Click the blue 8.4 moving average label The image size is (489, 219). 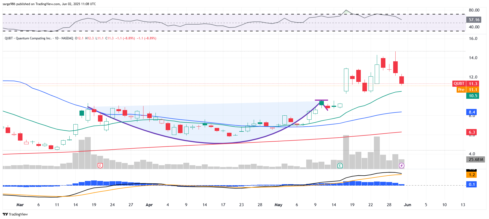coord(472,112)
